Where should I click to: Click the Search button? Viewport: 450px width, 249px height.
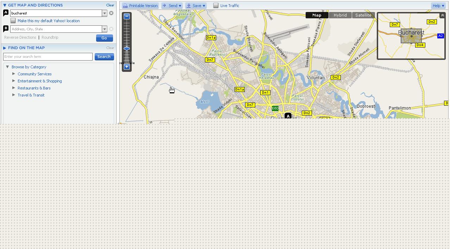coord(104,57)
